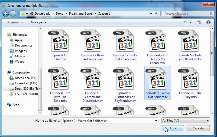This screenshot has width=217, height=137.
Task: Click the greyed Forward navigation arrow
Action: [13, 14]
